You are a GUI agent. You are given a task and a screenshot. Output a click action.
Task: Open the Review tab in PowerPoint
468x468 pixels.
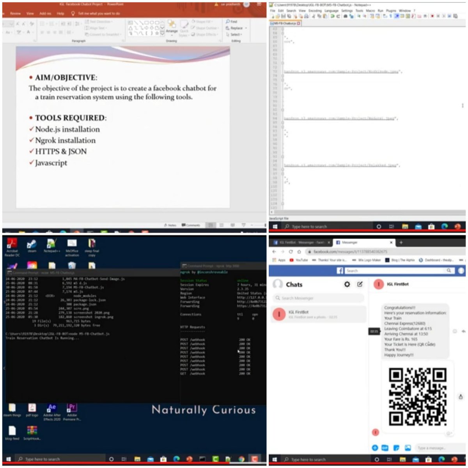pos(15,14)
